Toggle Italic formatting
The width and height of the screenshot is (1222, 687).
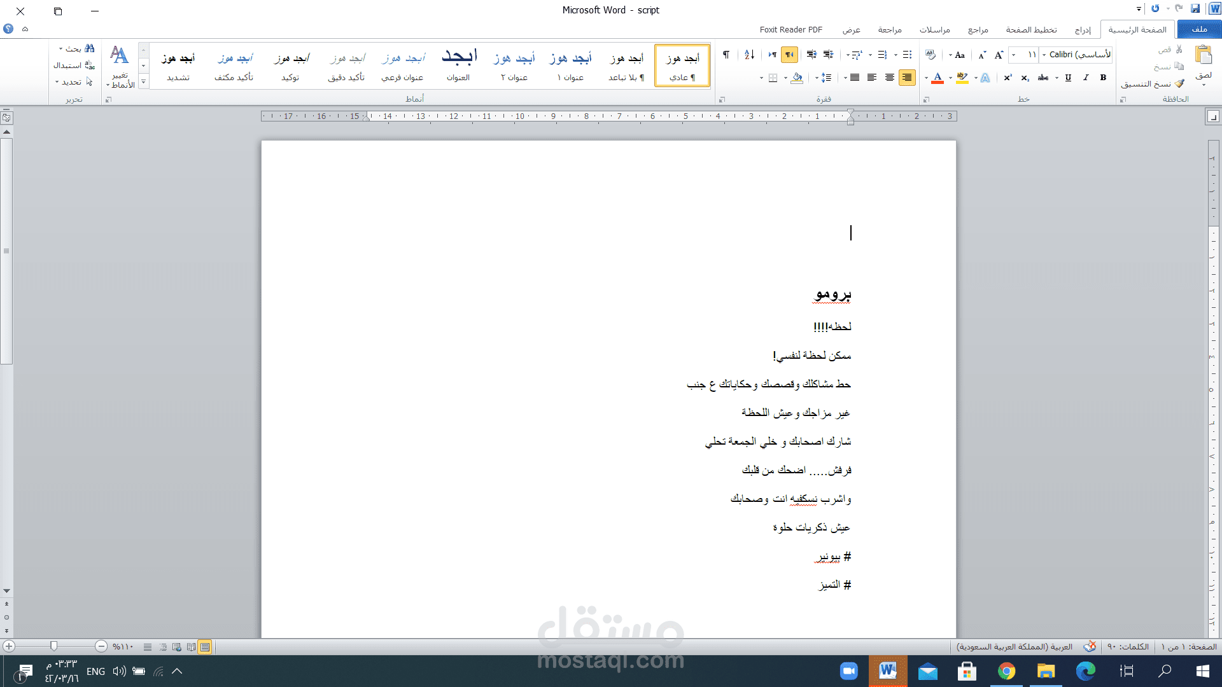point(1086,78)
